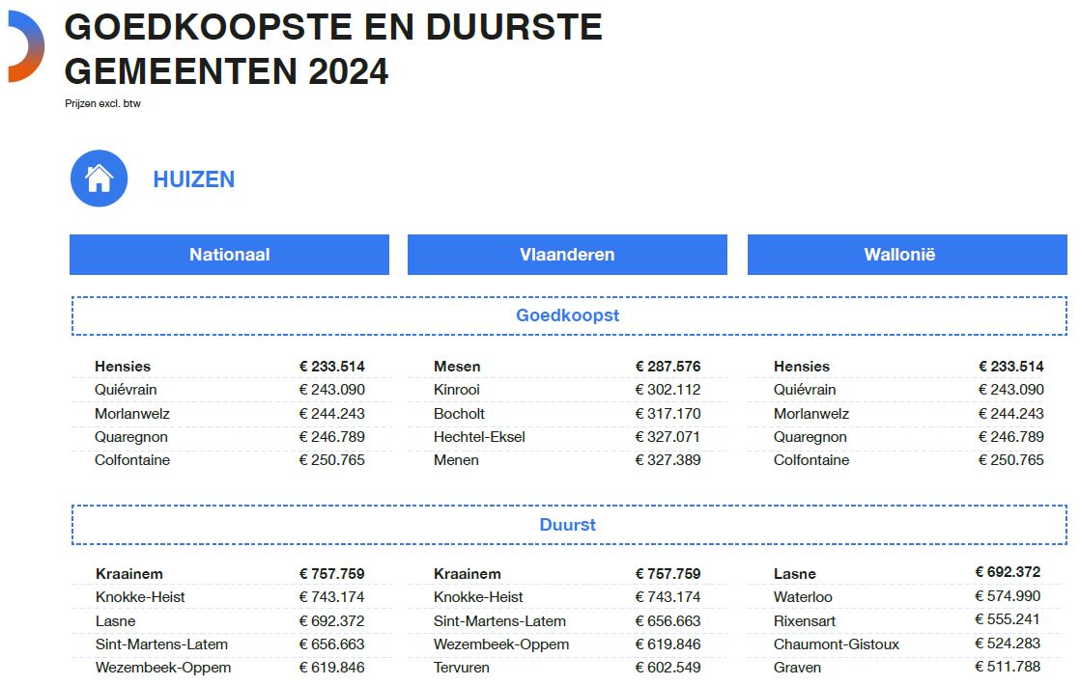The width and height of the screenshot is (1080, 685).
Task: Select € 250.765 in the Nationaal column
Action: click(x=332, y=460)
